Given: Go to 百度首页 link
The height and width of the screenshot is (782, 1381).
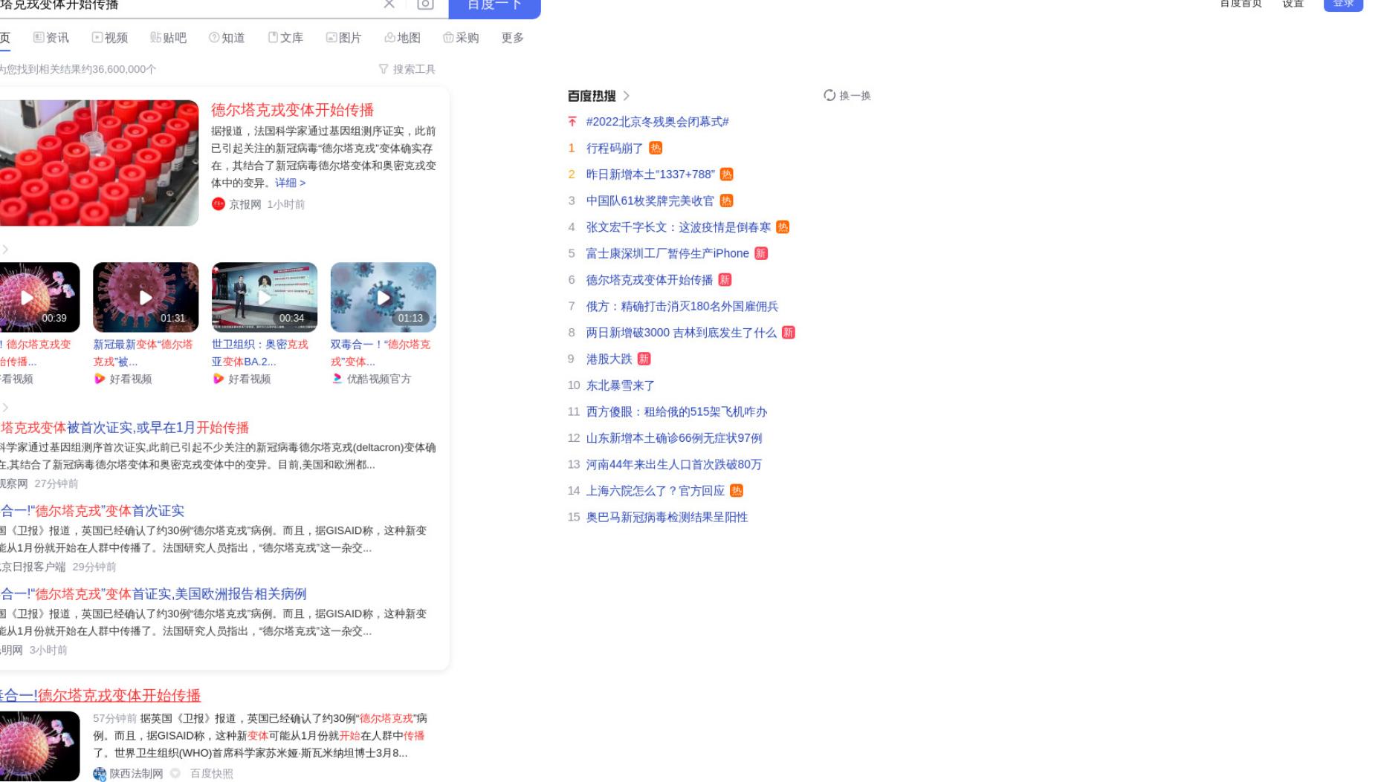Looking at the screenshot, I should pyautogui.click(x=1241, y=4).
